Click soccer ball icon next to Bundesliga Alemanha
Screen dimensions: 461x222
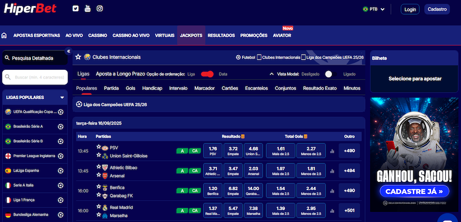coord(61,214)
